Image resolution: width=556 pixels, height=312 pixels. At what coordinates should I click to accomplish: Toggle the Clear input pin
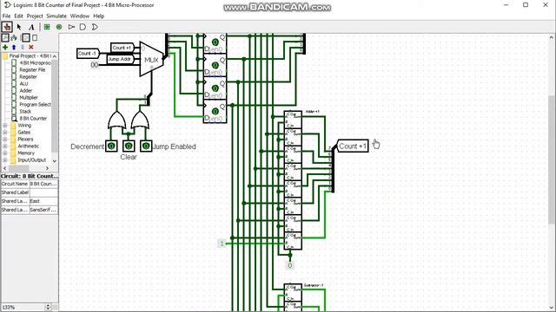tap(129, 146)
